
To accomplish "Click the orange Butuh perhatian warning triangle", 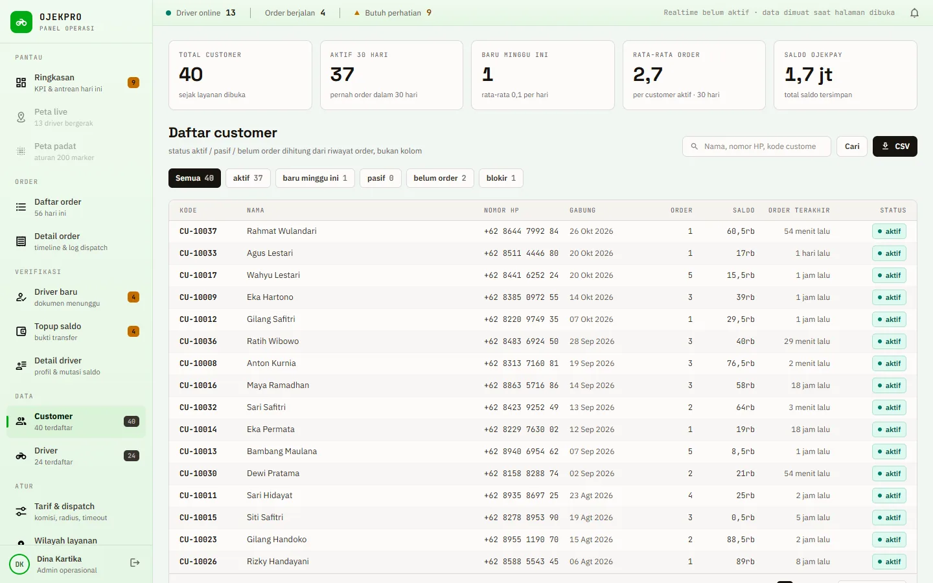I will click(x=356, y=13).
